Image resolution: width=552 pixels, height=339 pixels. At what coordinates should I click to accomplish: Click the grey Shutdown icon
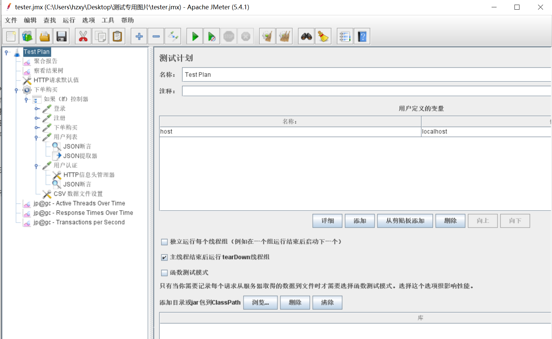pyautogui.click(x=246, y=36)
